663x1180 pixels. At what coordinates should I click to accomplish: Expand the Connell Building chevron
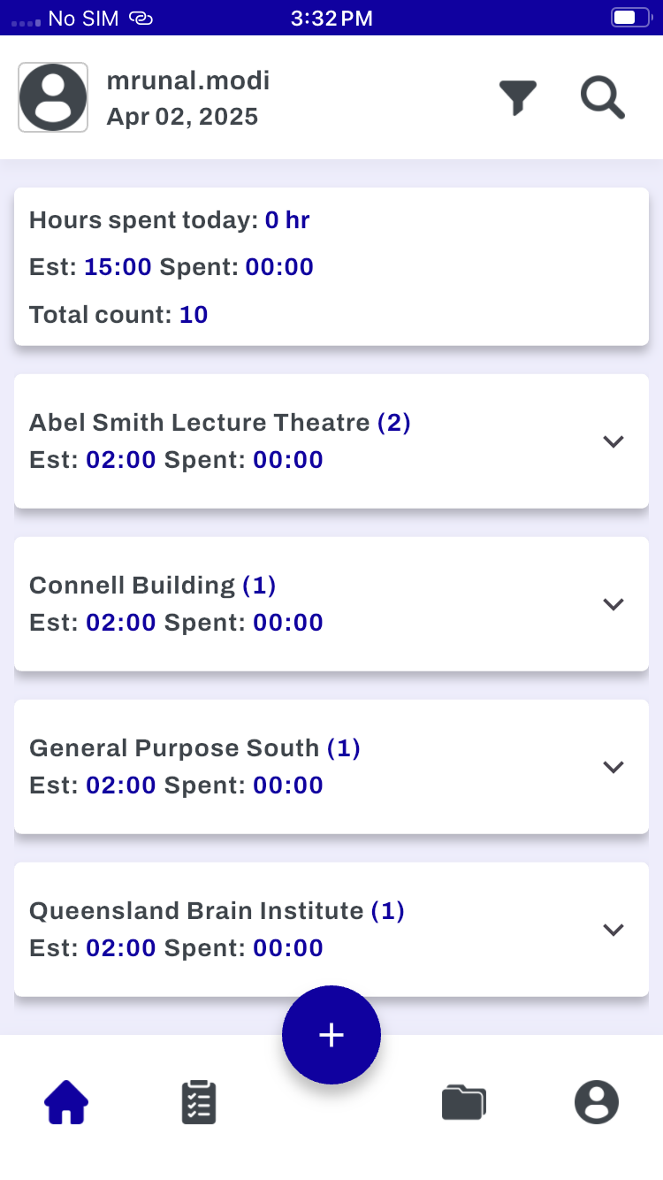coord(613,604)
